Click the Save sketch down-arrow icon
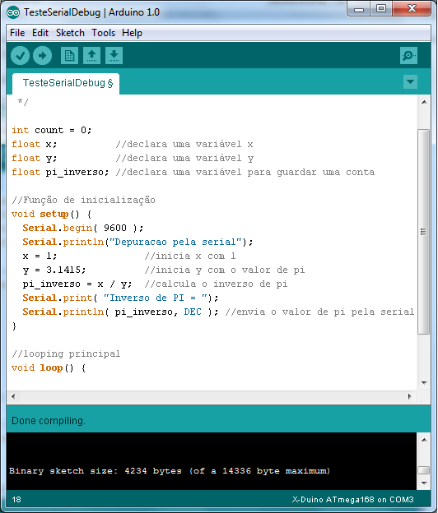This screenshot has height=513, width=438. pos(114,56)
